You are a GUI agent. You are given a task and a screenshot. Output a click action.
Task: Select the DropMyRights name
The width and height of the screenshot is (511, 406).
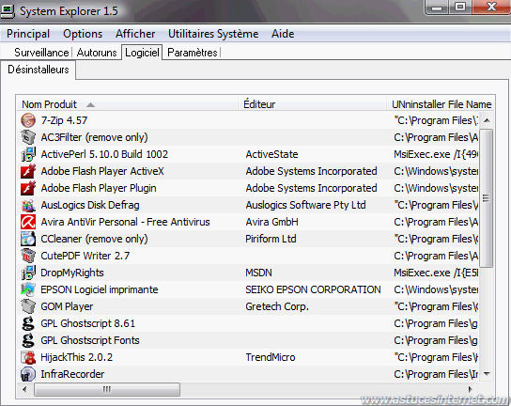point(72,273)
